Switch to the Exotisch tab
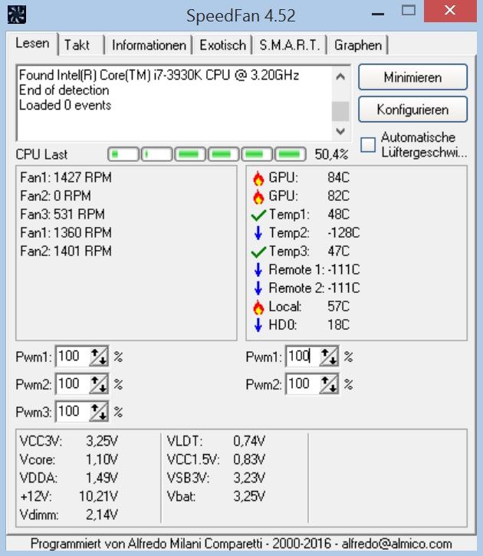 tap(222, 45)
